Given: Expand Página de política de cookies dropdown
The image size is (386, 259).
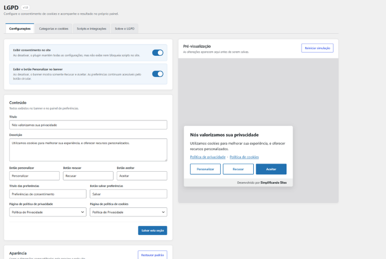Looking at the screenshot, I should [x=128, y=212].
